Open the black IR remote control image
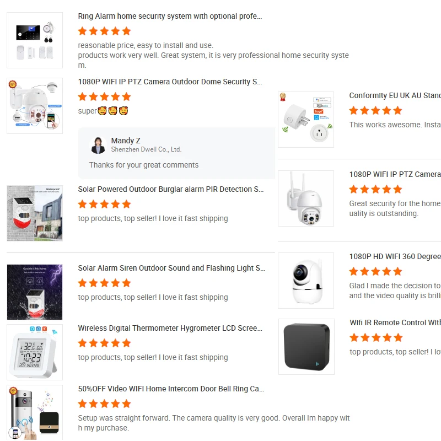Viewport: 441px width, 441px height. [x=306, y=347]
